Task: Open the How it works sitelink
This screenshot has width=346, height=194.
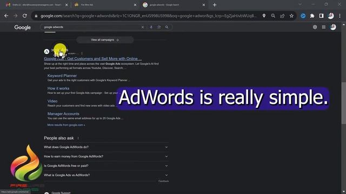Action: pyautogui.click(x=58, y=88)
